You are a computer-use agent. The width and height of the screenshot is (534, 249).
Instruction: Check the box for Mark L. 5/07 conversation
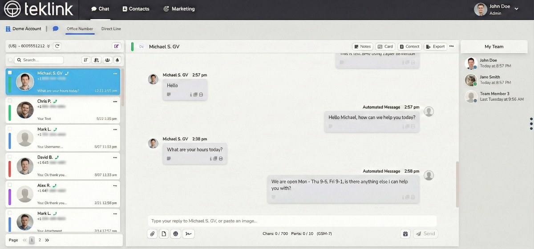point(10,129)
